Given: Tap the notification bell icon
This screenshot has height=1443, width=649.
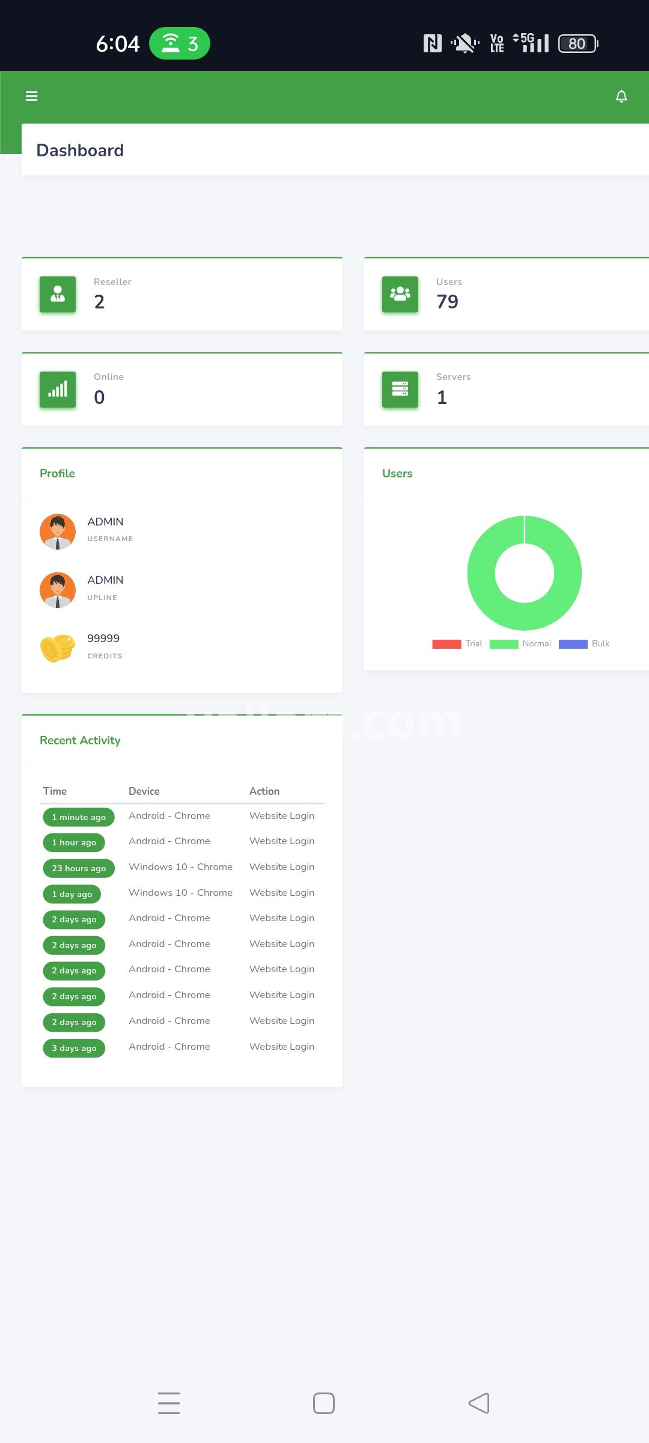Looking at the screenshot, I should pyautogui.click(x=621, y=96).
